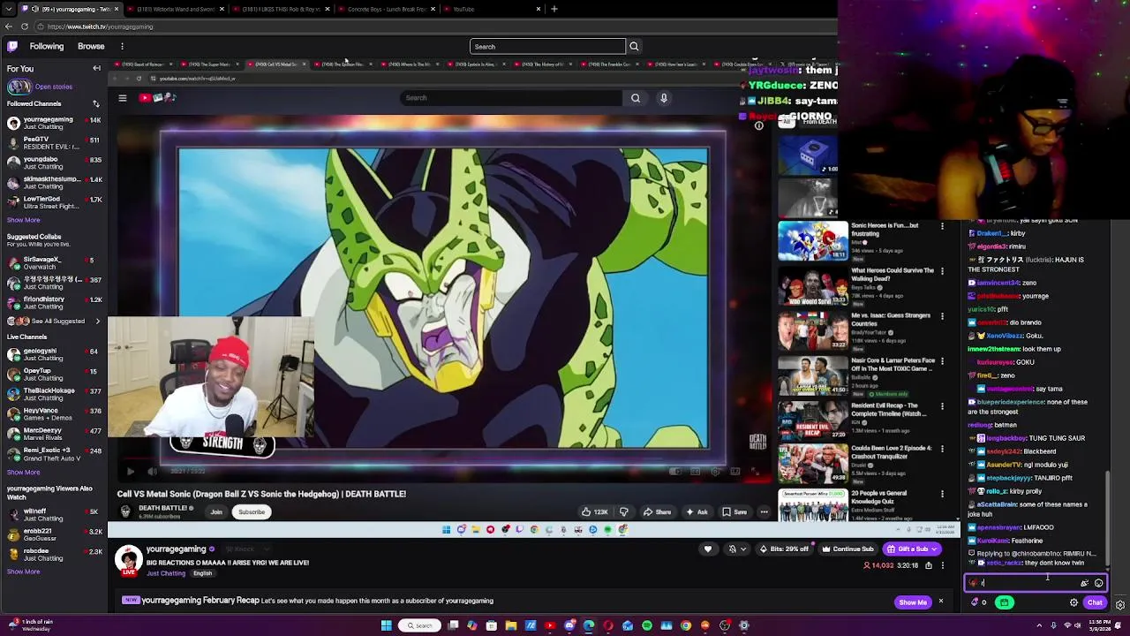Click Continue Sub button
This screenshot has width=1130, height=636.
(847, 549)
